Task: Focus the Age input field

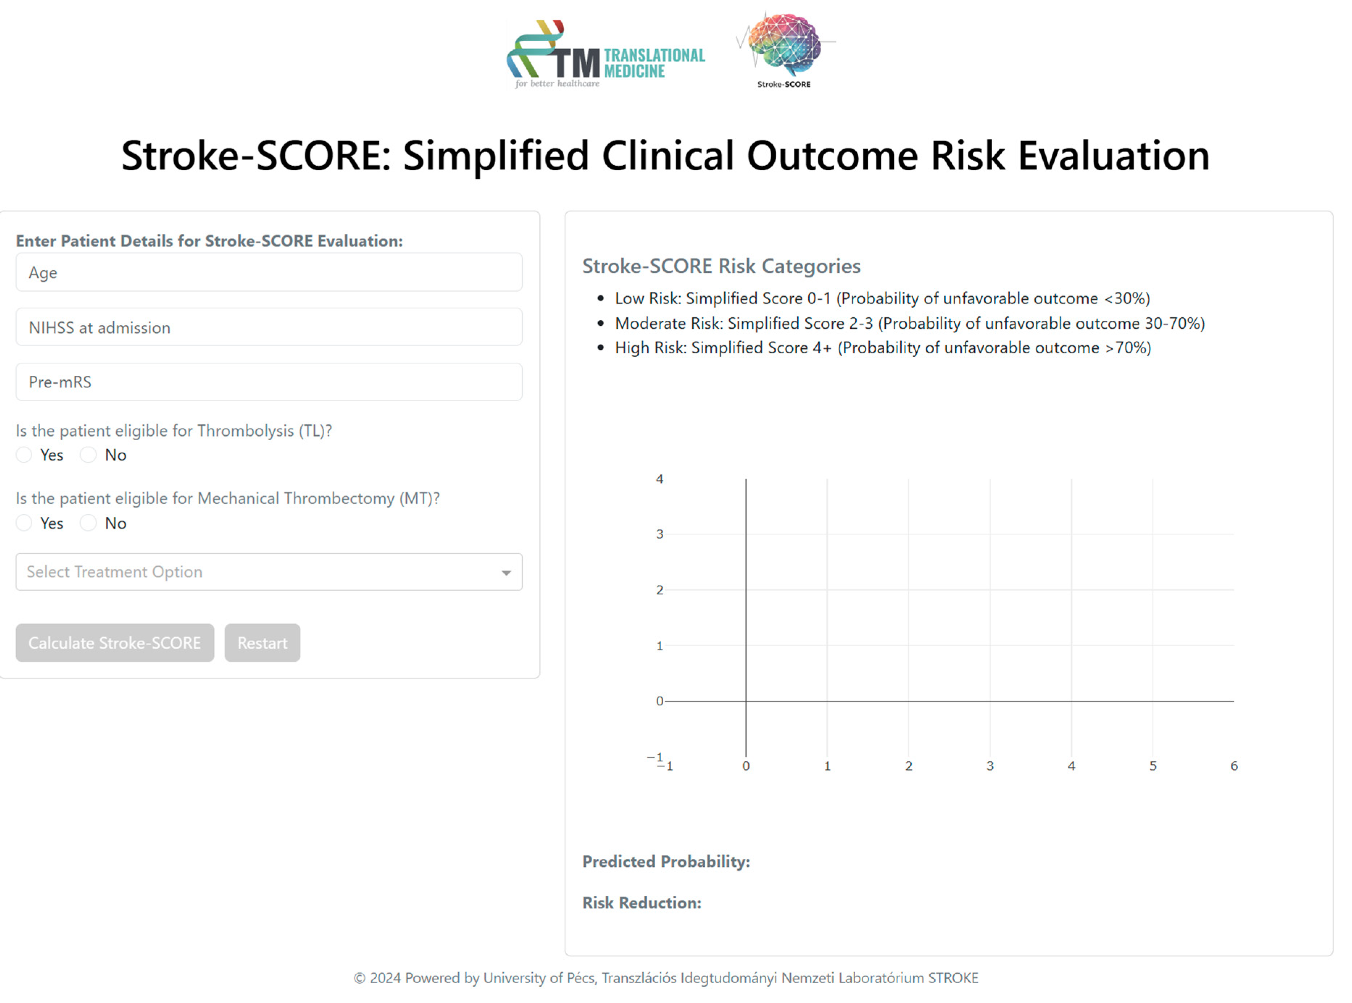Action: [x=269, y=272]
